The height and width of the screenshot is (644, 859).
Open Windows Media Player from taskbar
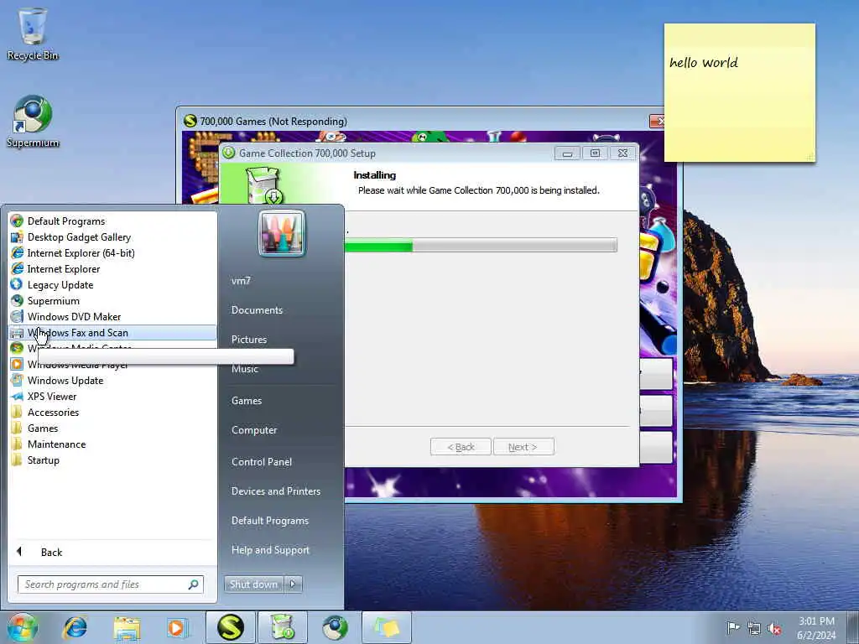tap(177, 627)
